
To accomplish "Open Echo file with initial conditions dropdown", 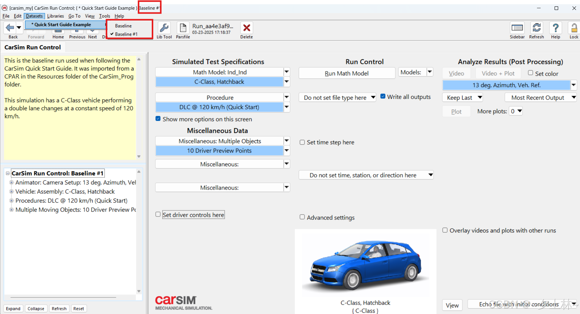I will pos(522,304).
